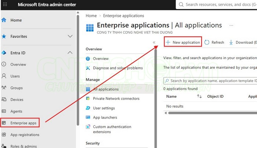This screenshot has height=148, width=257.
Task: Open Home in the left sidebar
Action: pyautogui.click(x=16, y=20)
